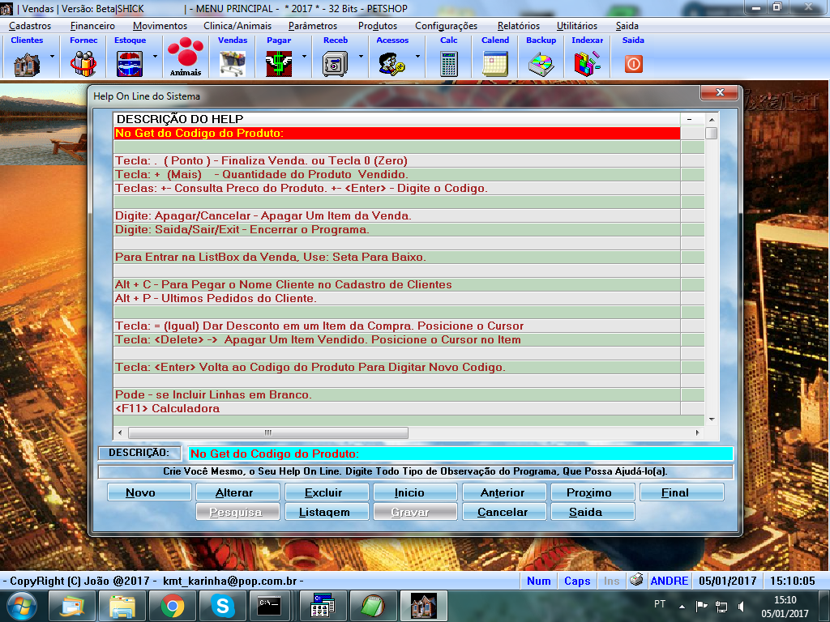
Task: Open the Acessos key icon
Action: pyautogui.click(x=391, y=65)
